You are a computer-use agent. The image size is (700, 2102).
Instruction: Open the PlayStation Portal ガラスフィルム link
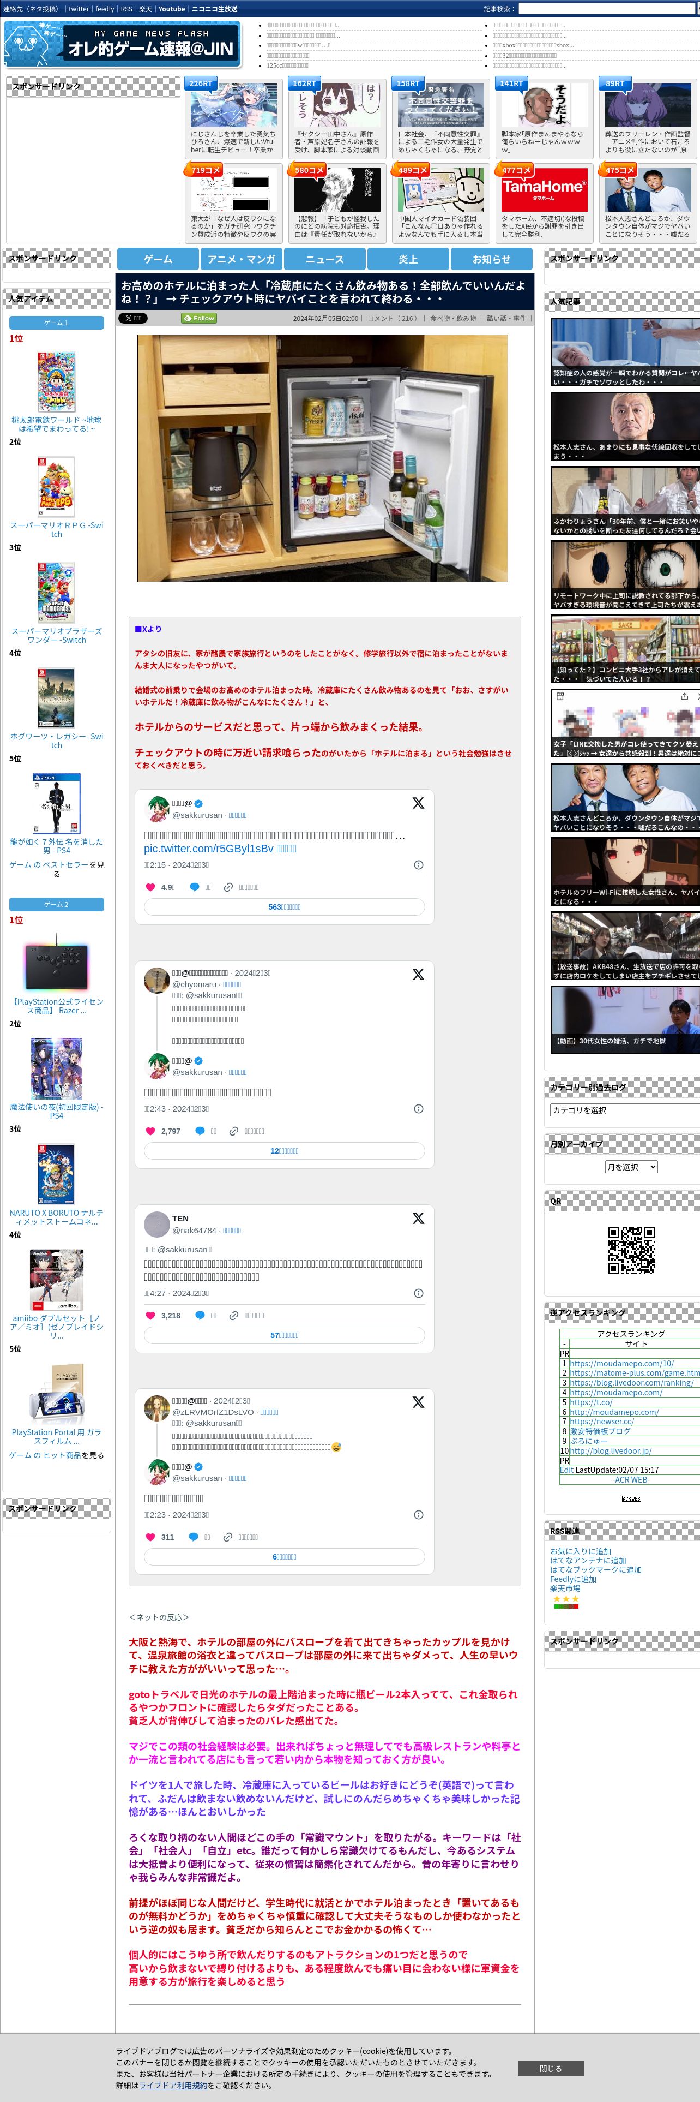tap(56, 1436)
